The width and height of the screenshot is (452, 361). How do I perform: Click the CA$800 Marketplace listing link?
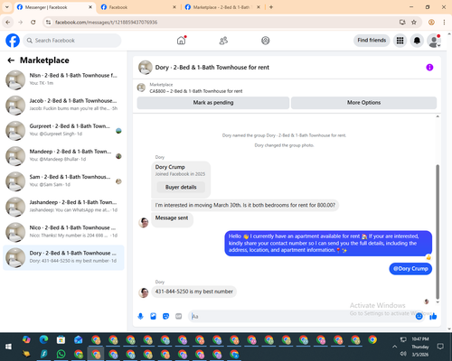pos(196,91)
